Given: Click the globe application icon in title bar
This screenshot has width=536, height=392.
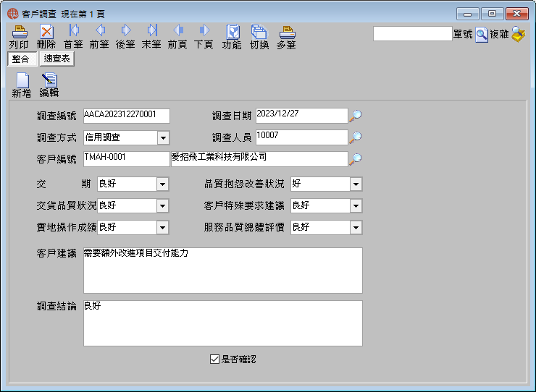Looking at the screenshot, I should [13, 14].
